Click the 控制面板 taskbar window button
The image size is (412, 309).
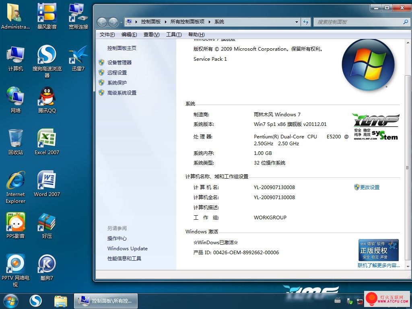pos(106,301)
